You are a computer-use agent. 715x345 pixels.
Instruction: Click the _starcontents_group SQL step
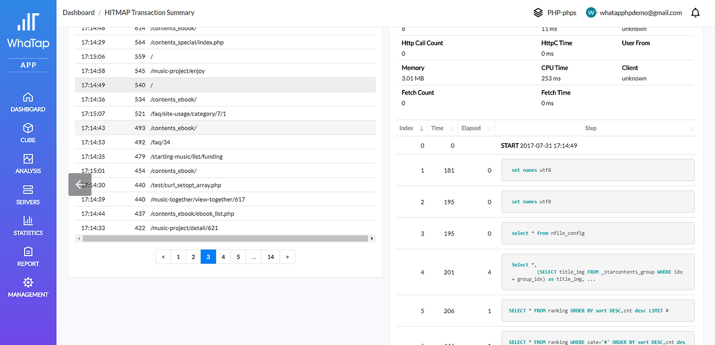(x=598, y=272)
